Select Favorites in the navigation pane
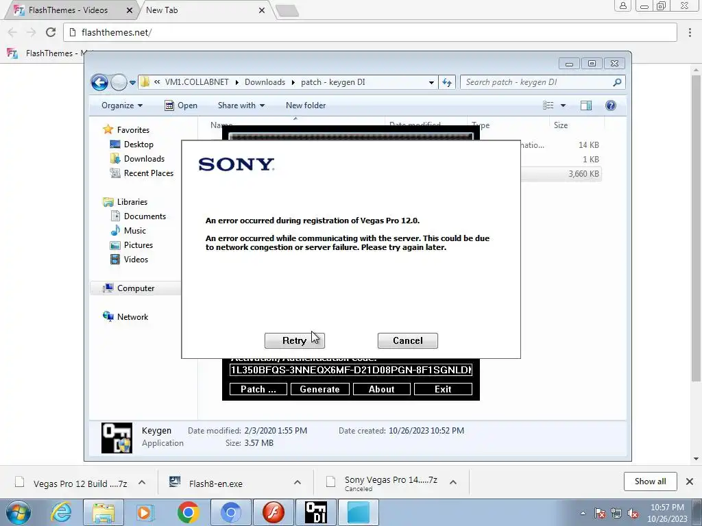702x526 pixels. (x=133, y=129)
